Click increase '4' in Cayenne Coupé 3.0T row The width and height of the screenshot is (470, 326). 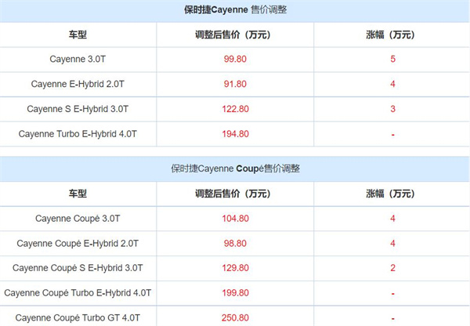[x=392, y=219]
